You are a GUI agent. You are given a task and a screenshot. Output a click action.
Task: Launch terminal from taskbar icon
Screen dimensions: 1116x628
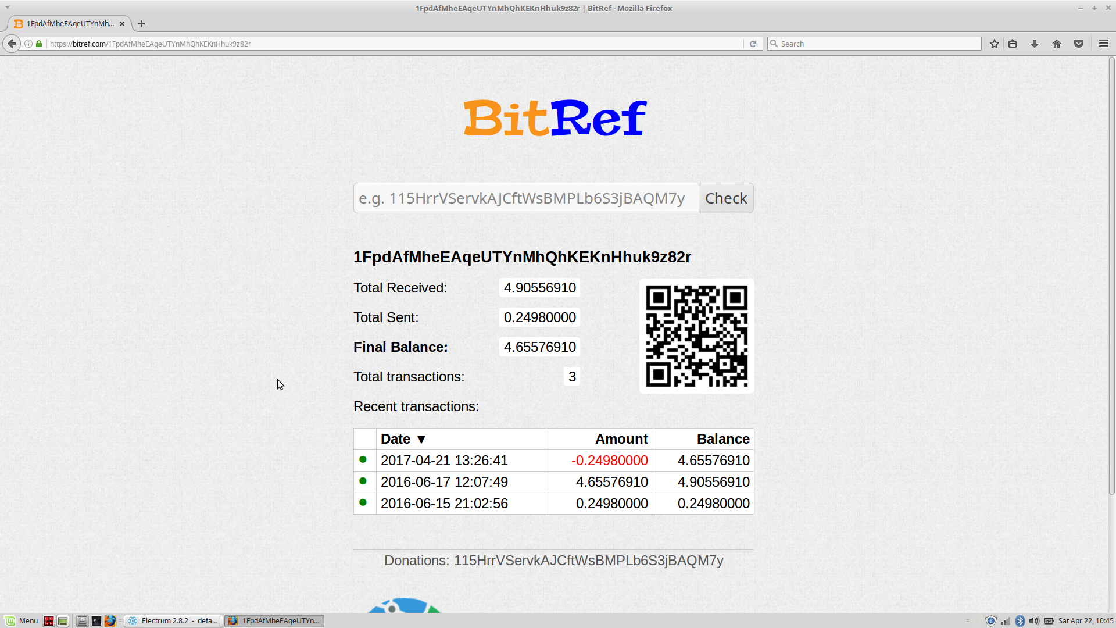(96, 621)
